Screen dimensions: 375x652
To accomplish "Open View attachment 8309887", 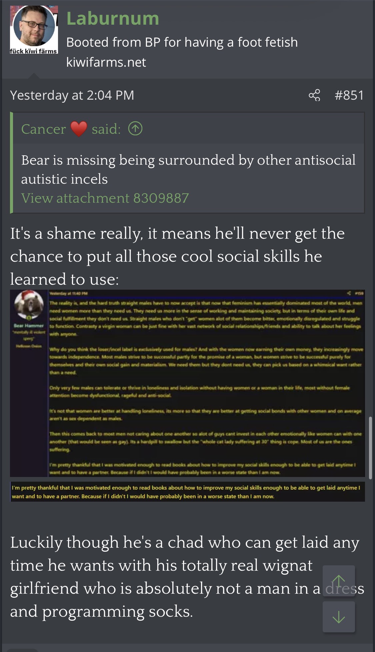I will click(x=105, y=198).
